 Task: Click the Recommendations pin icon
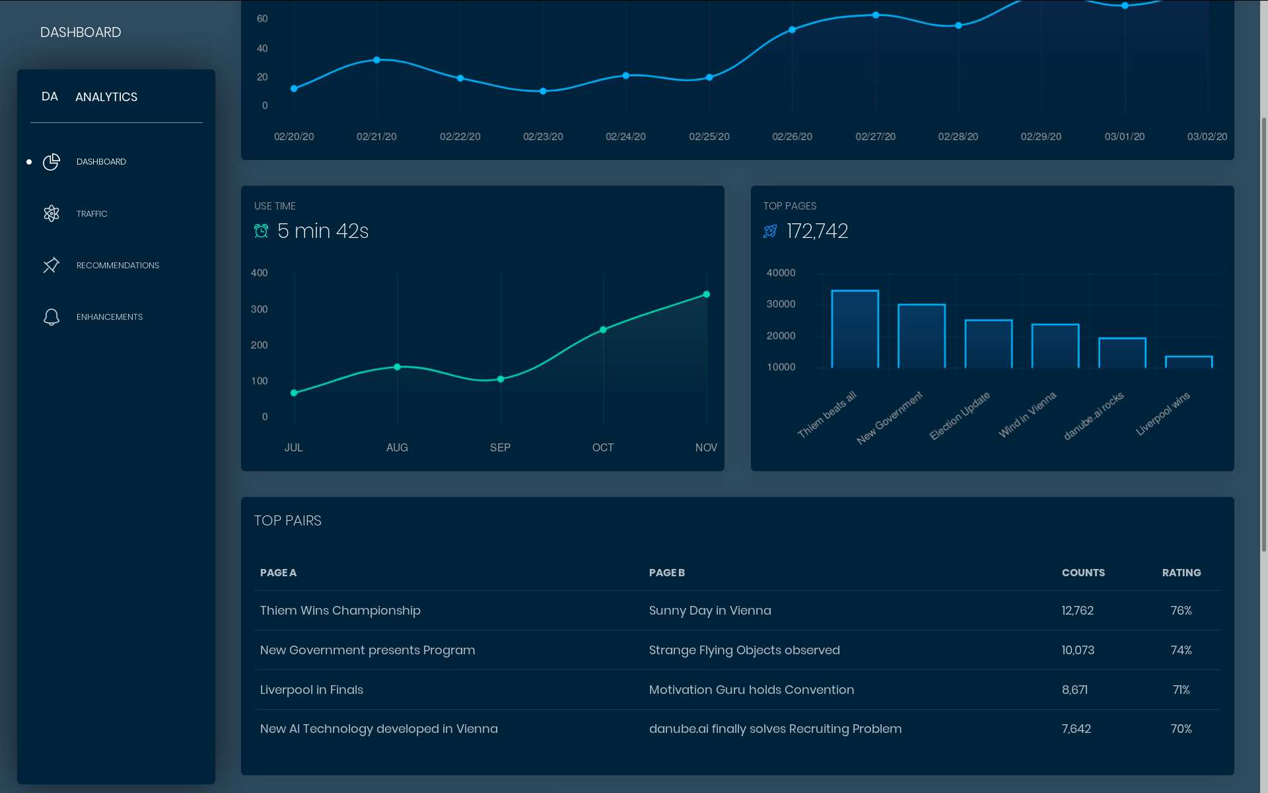coord(52,265)
